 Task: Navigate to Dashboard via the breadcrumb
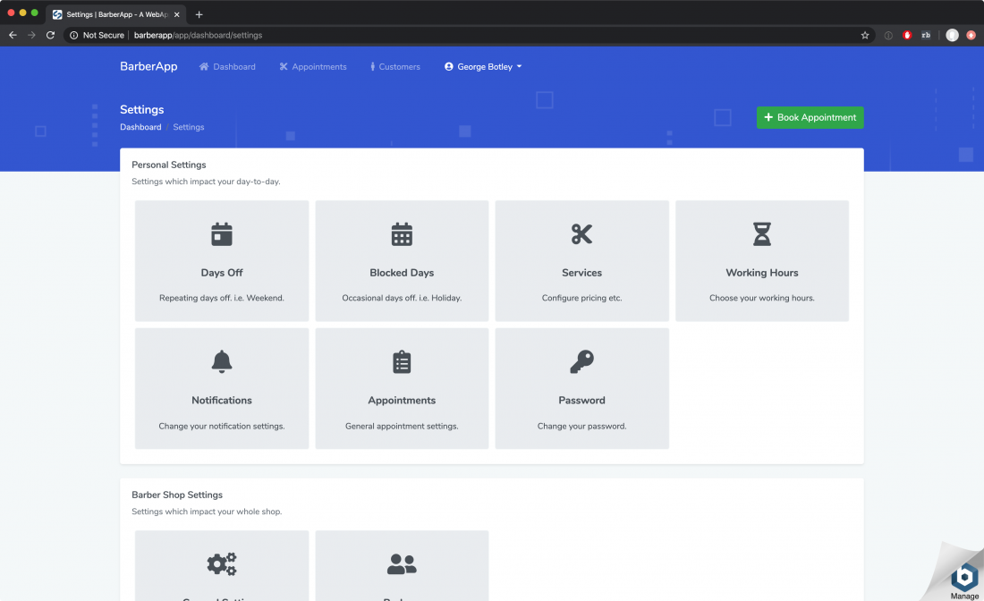pos(140,127)
